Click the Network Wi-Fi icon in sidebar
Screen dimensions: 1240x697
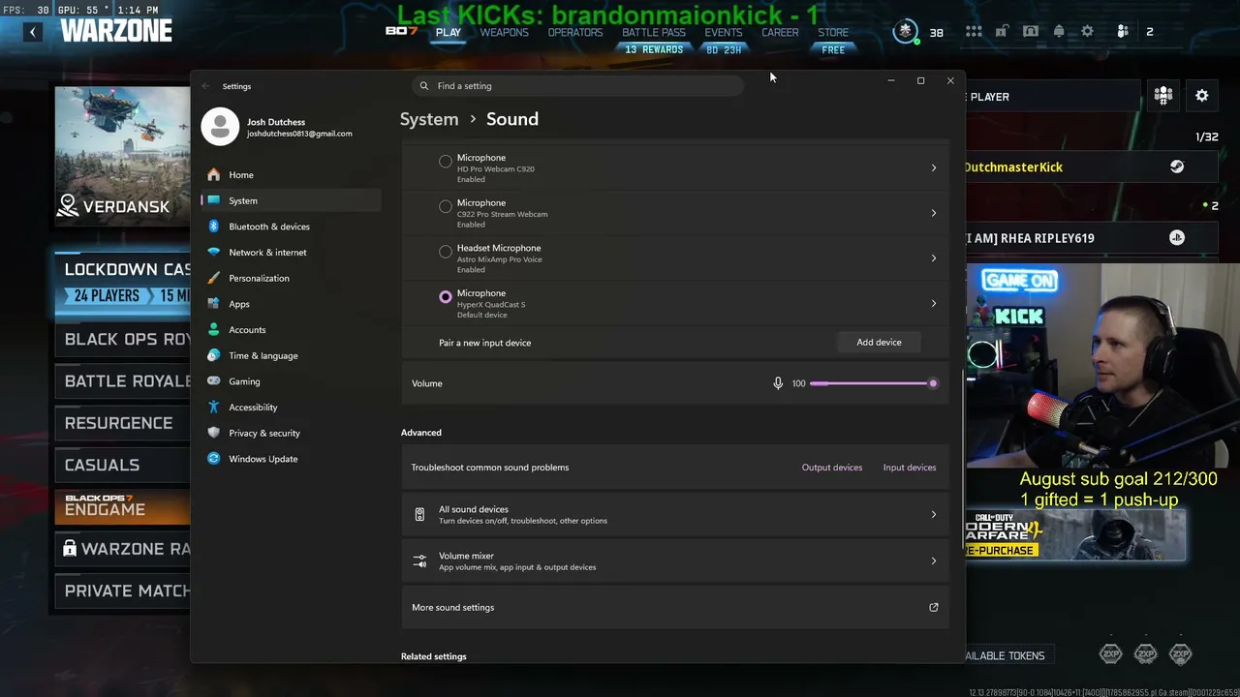[x=214, y=253]
